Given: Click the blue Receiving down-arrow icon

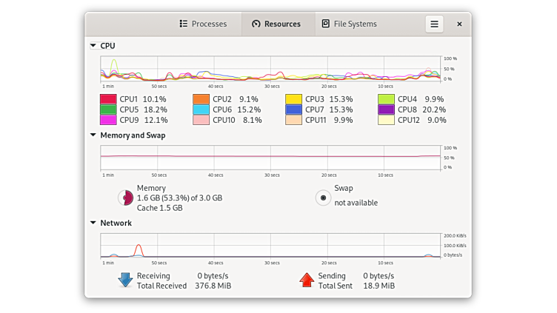Looking at the screenshot, I should (125, 280).
